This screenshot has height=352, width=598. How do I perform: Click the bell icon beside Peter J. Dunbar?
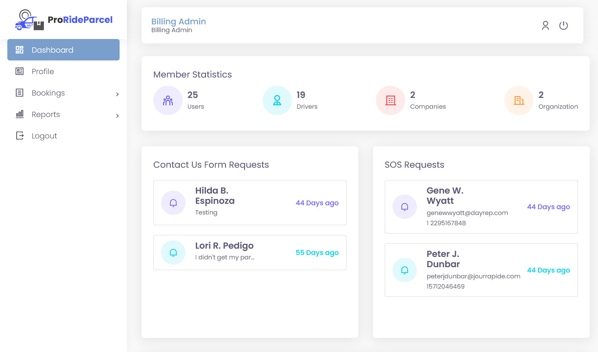click(x=405, y=270)
